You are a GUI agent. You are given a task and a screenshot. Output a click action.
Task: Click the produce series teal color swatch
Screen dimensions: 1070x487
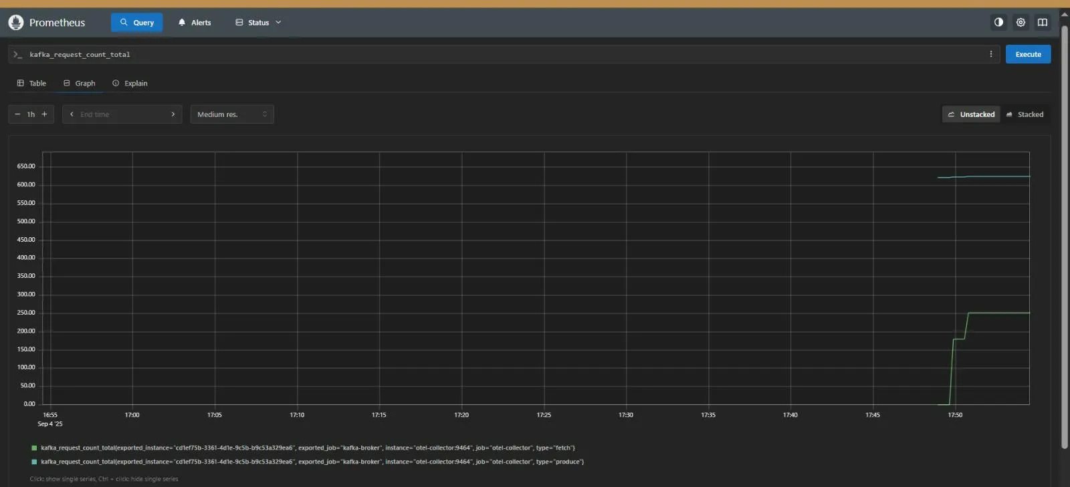pos(34,462)
